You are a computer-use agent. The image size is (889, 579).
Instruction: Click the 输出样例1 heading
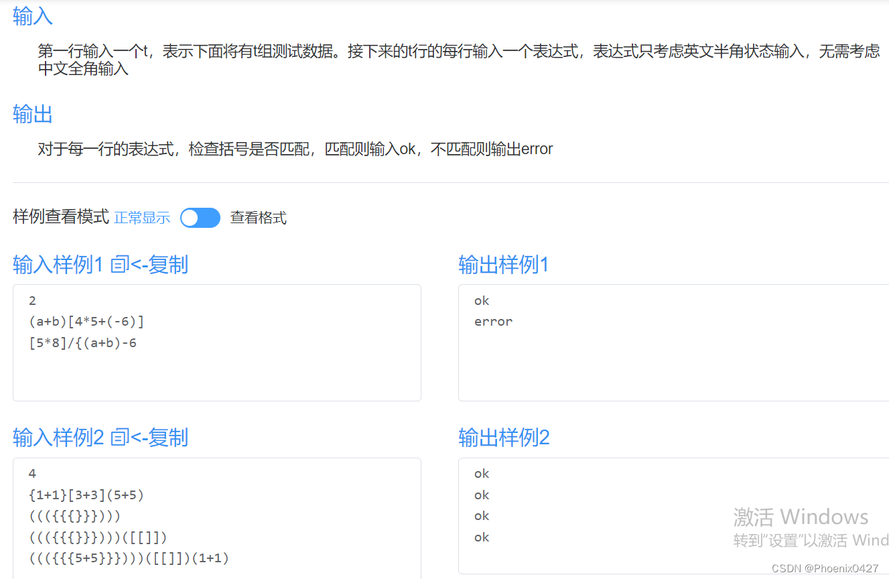point(503,265)
